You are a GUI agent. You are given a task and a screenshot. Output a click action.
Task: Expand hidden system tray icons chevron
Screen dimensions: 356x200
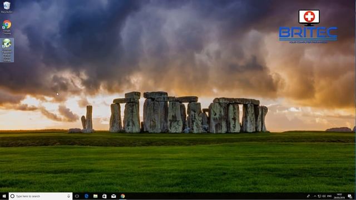[315, 196]
